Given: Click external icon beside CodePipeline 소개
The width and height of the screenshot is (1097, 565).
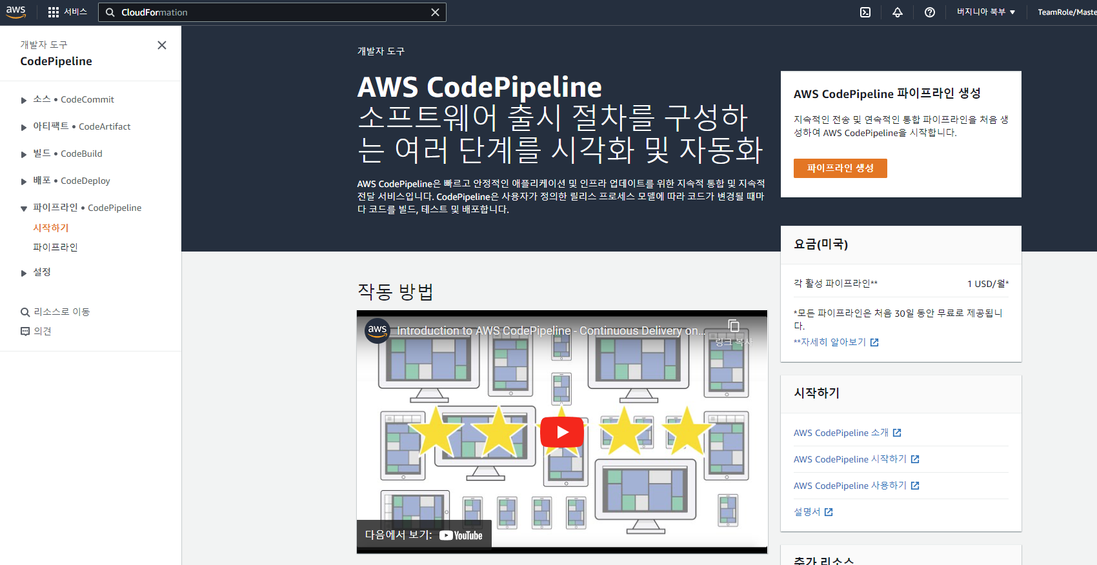Looking at the screenshot, I should point(897,433).
